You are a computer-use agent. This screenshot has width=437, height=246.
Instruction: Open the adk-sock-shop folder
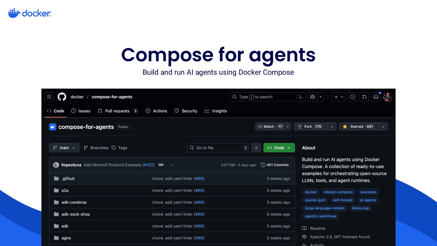(x=76, y=214)
